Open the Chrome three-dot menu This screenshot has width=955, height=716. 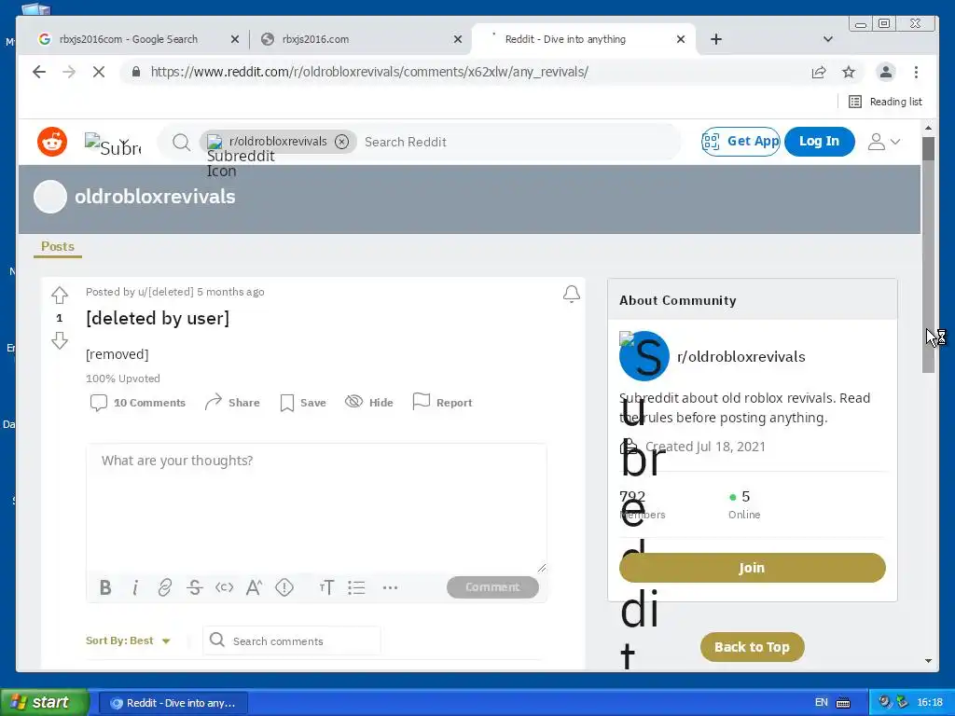point(916,72)
